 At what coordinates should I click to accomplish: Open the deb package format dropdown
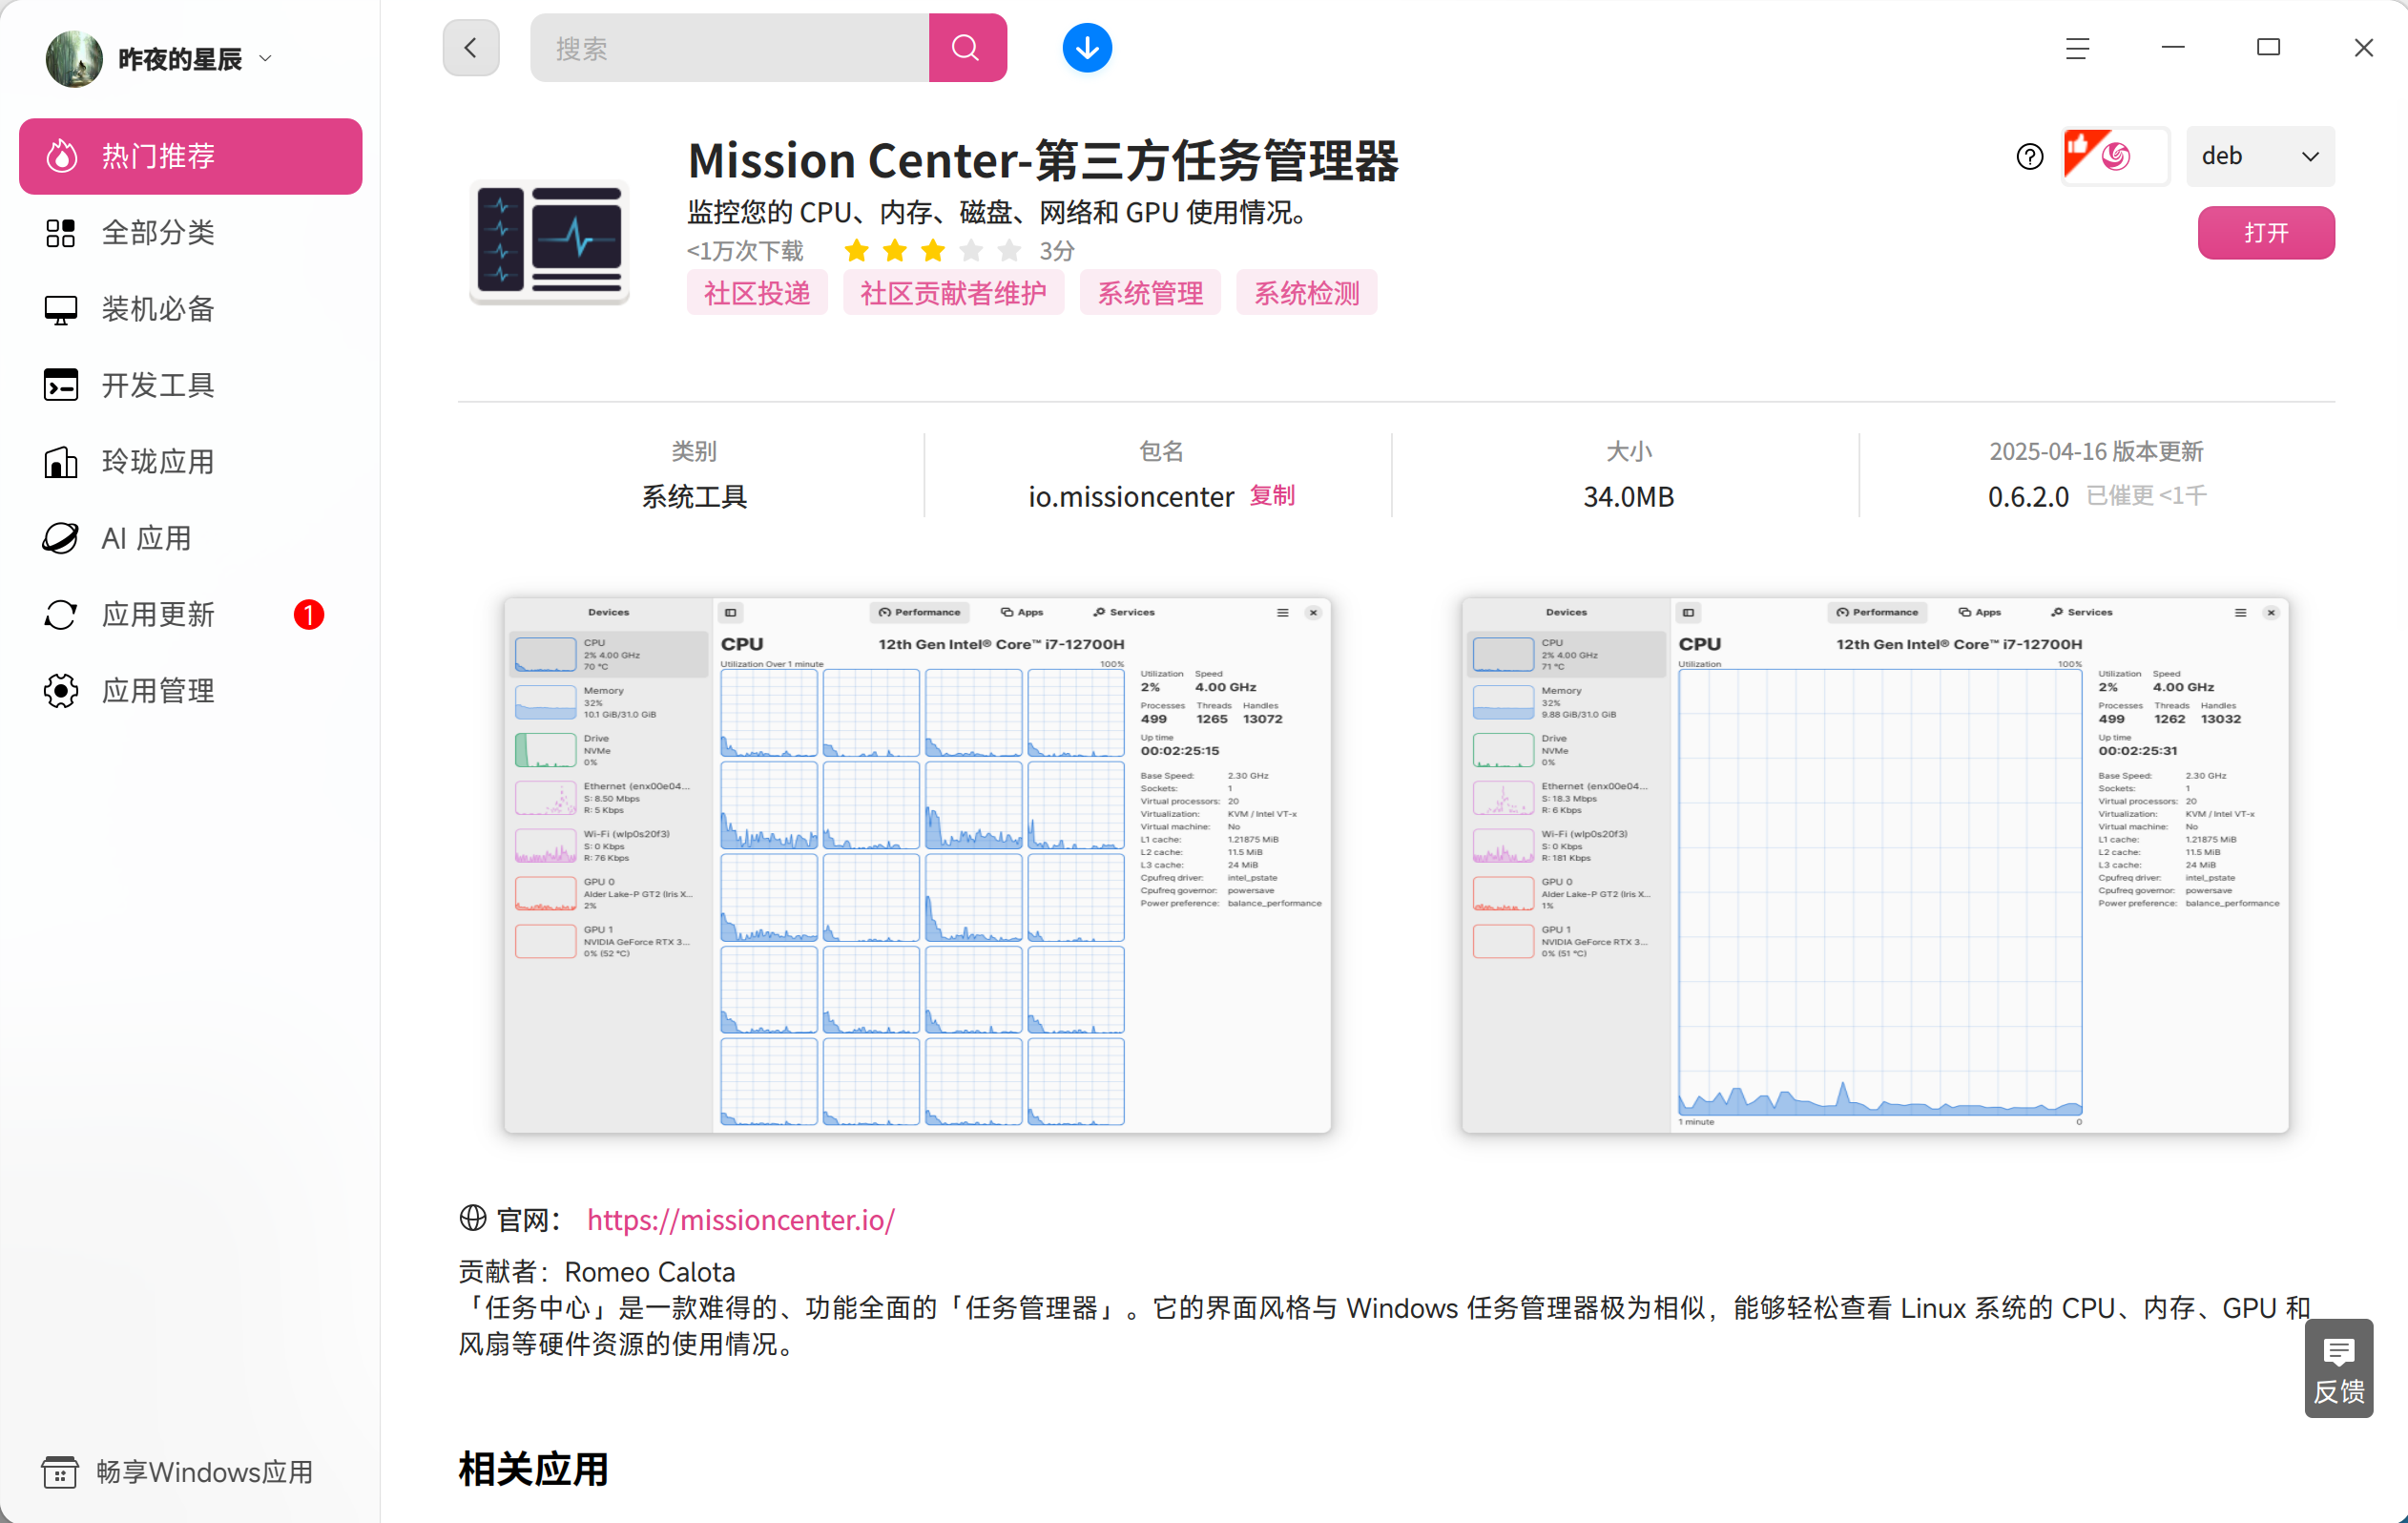coord(2260,156)
